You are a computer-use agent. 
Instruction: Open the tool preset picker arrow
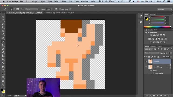[x=7, y=9]
